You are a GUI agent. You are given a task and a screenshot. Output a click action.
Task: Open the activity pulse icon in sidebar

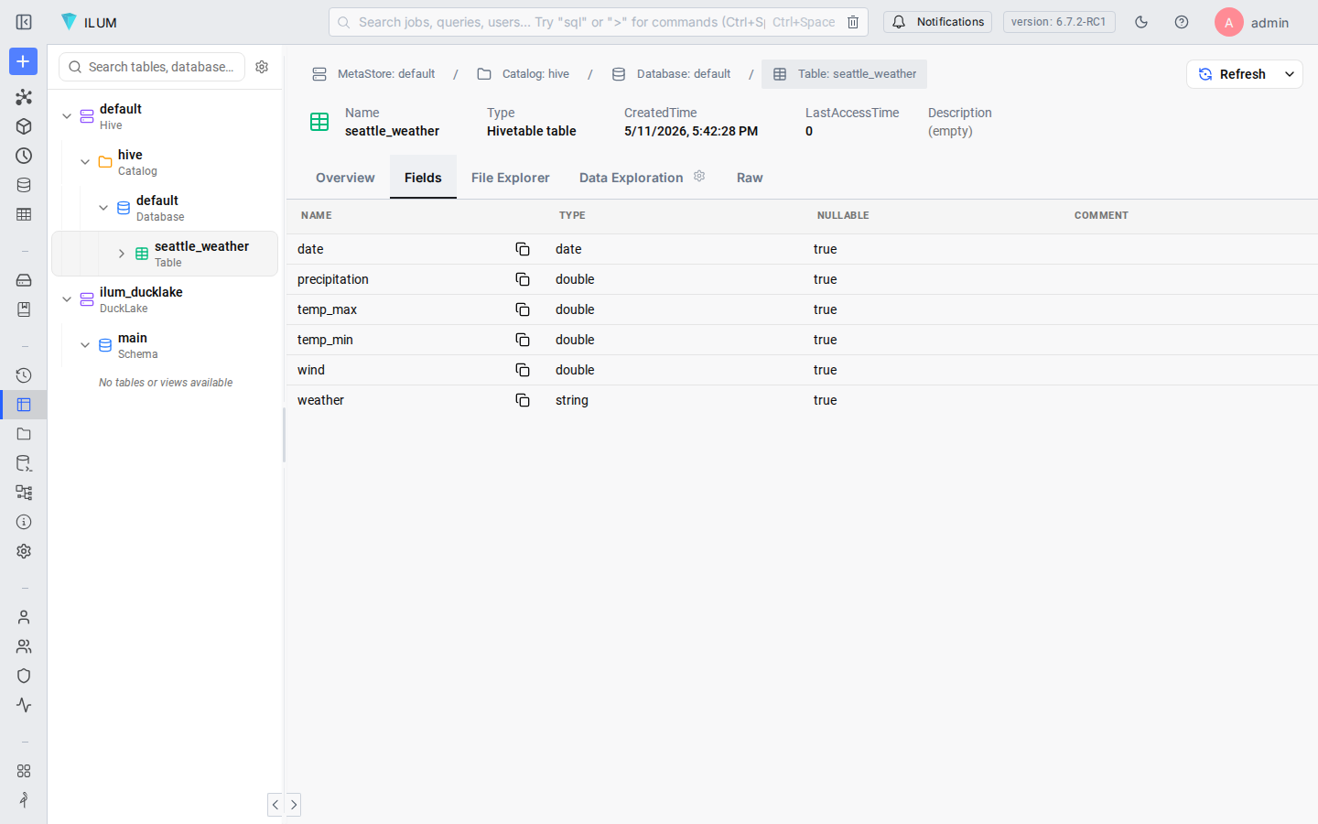point(24,705)
